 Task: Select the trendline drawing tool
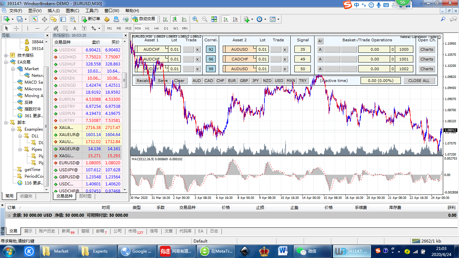pos(47,28)
